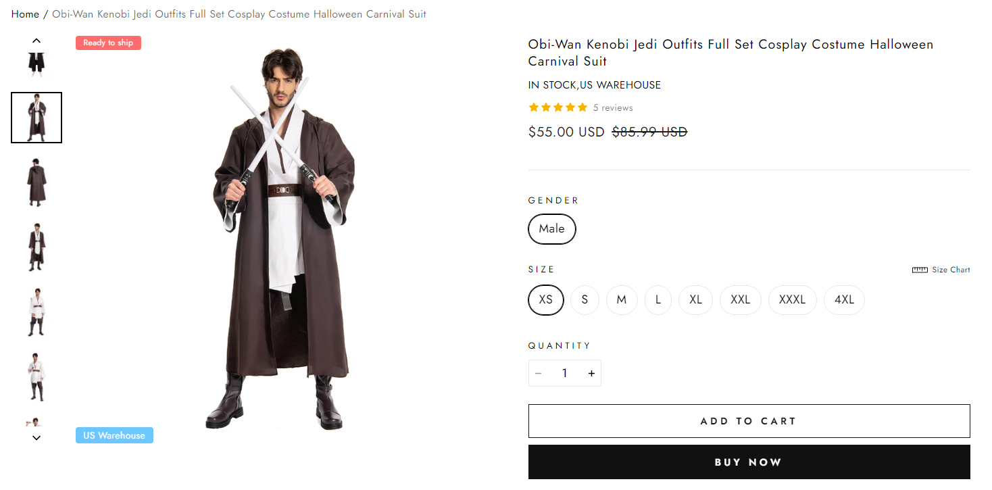Select size XXXL
992x490 pixels.
pos(792,300)
